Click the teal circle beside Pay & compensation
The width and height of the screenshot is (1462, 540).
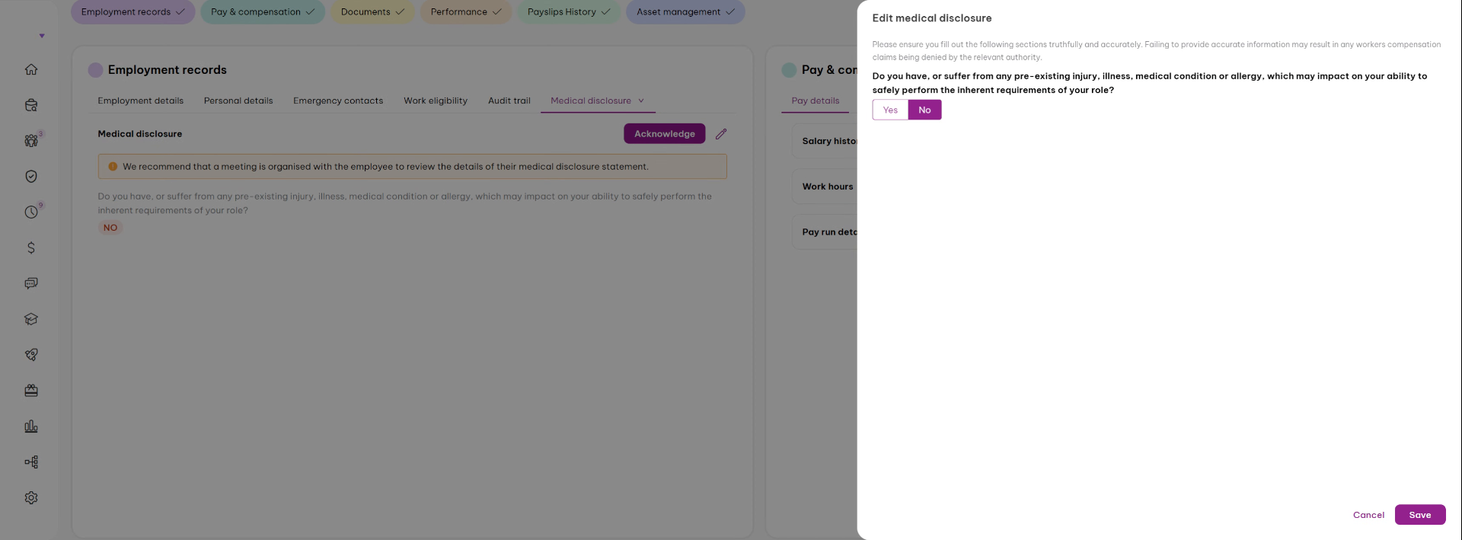pos(789,70)
